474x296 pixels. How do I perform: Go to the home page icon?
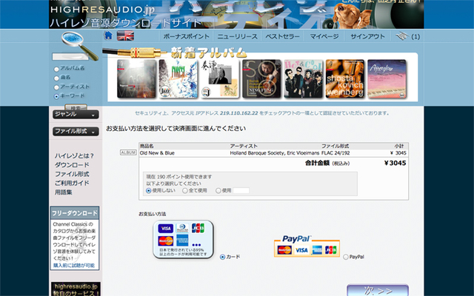pos(108,36)
